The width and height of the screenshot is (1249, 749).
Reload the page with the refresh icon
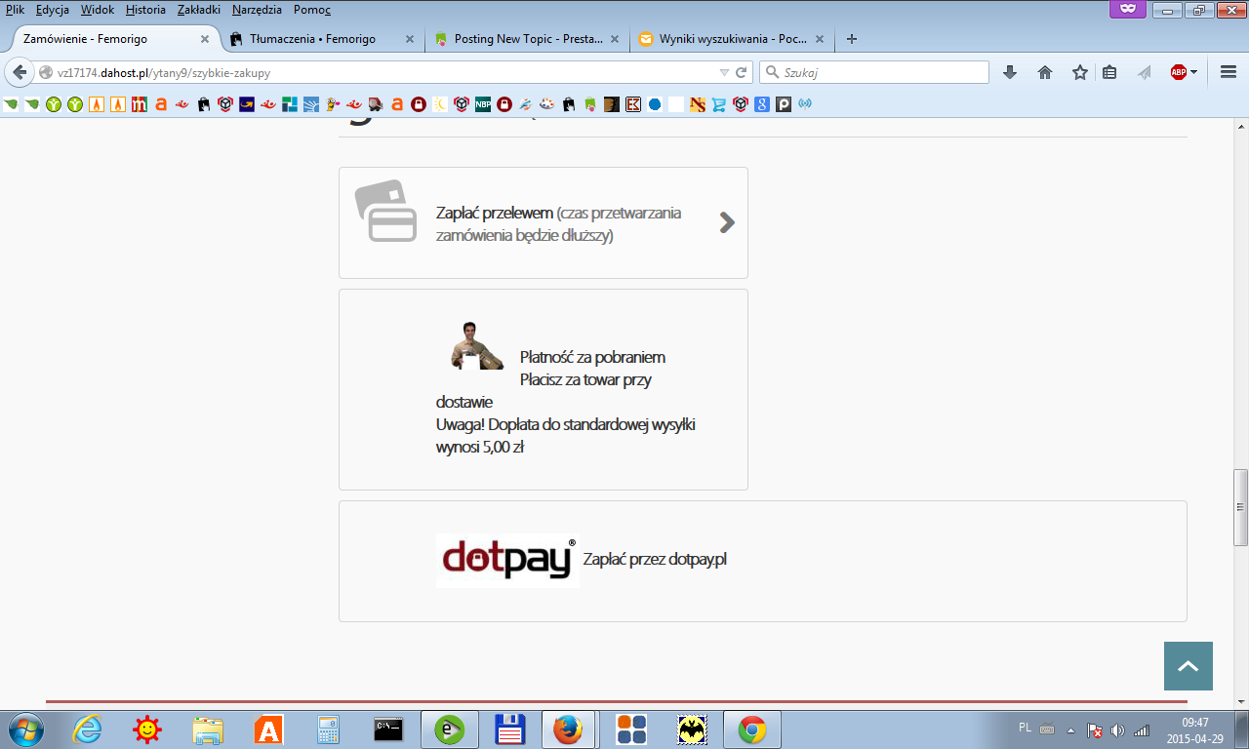coord(741,72)
